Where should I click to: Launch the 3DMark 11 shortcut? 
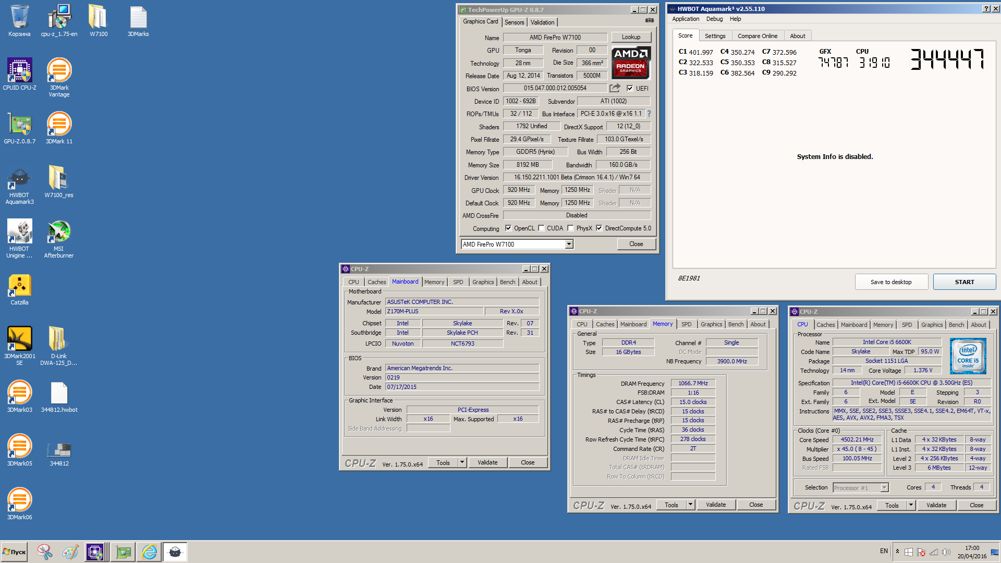point(59,128)
